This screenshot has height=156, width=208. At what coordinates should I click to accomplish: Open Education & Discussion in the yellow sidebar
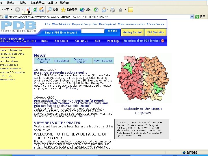pos(12,72)
